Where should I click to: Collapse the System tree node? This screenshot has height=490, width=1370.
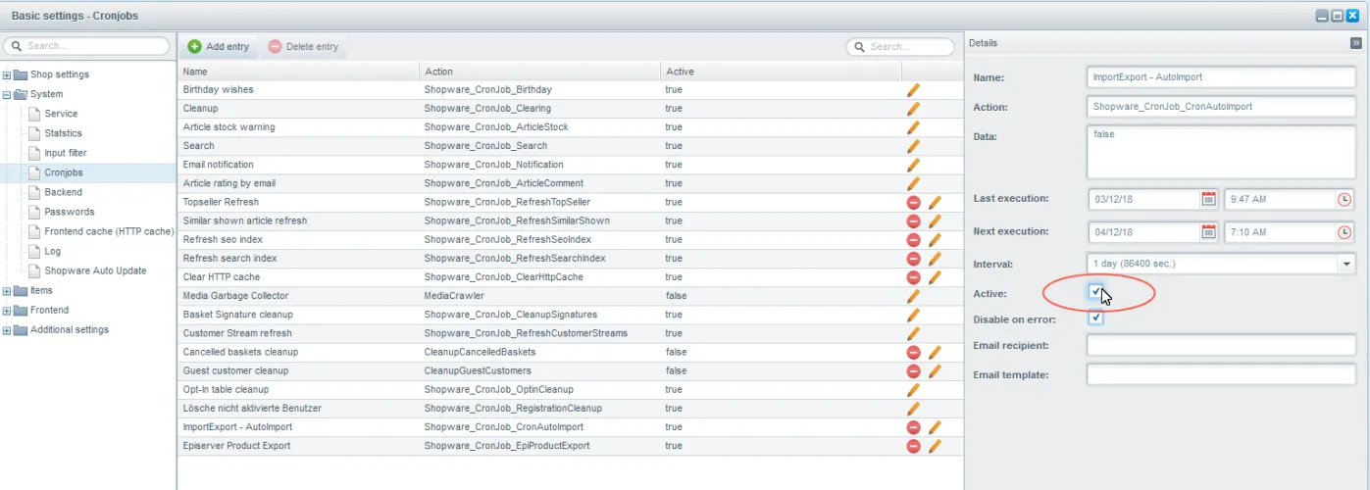(x=8, y=94)
